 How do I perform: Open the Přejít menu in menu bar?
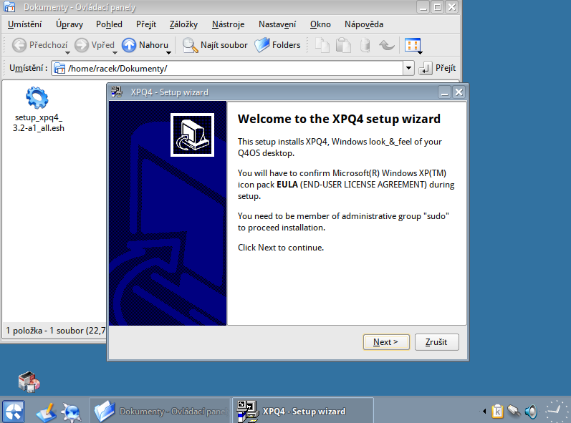pos(146,24)
